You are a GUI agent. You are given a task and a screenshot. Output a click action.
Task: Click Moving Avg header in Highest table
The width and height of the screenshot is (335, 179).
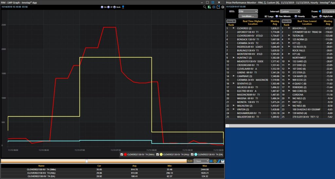pos(275,23)
